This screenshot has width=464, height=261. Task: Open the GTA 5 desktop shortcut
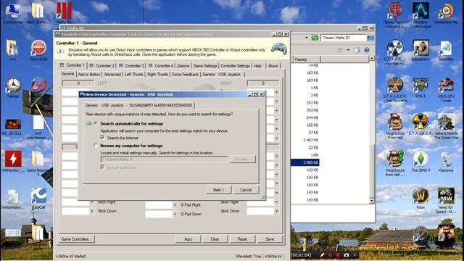coord(420,87)
